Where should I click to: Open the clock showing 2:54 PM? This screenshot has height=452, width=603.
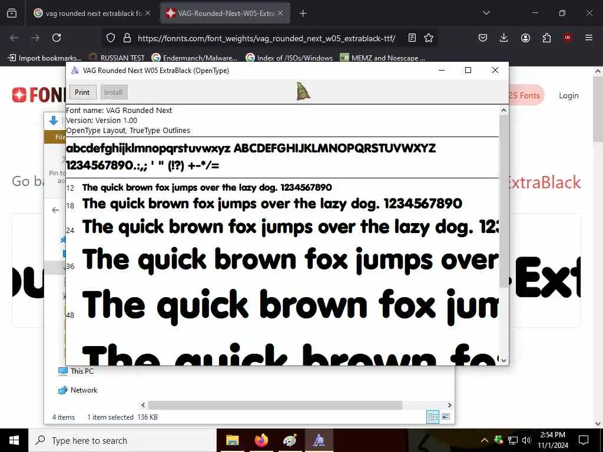tap(552, 440)
